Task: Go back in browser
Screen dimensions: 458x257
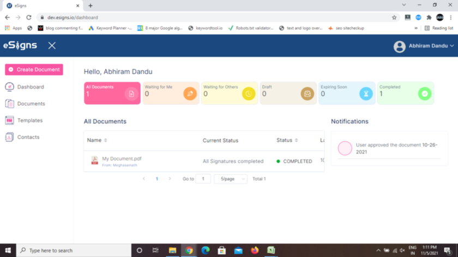Action: 7,17
